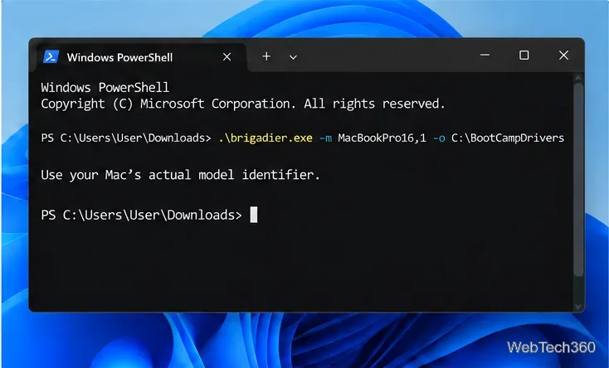Click the .\brigadier.exe command text

click(x=266, y=138)
